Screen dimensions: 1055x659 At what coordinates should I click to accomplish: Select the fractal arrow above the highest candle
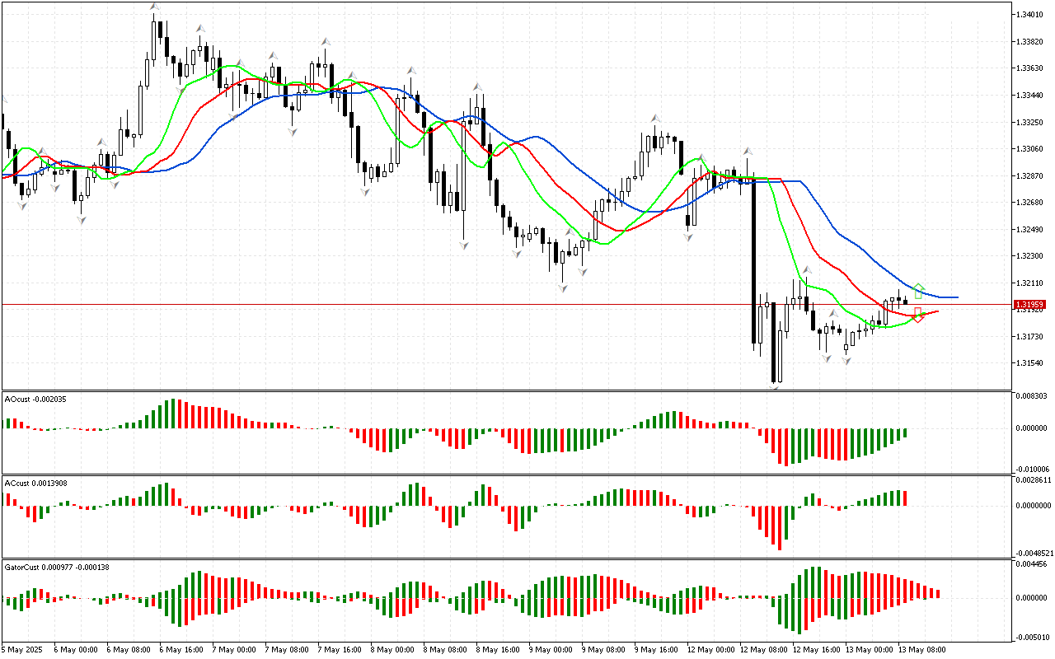154,7
